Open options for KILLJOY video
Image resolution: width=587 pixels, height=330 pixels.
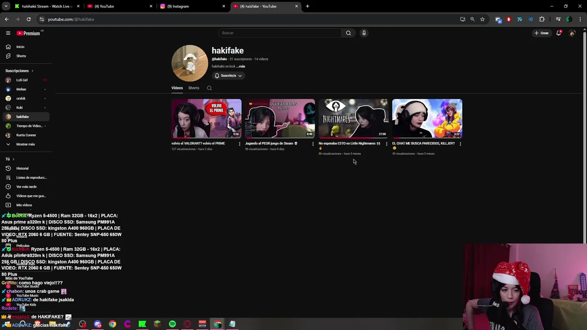pos(460,144)
